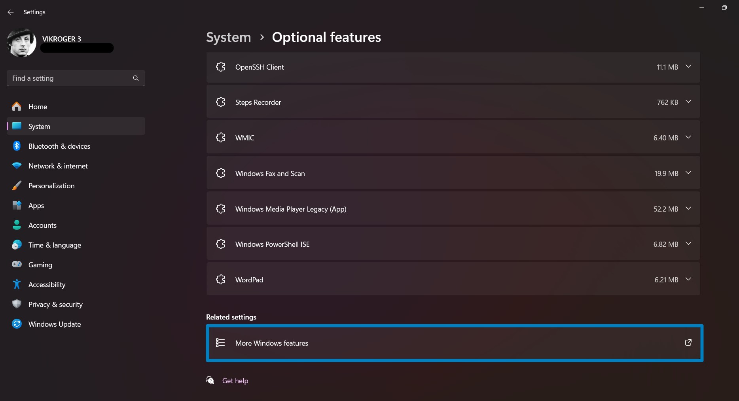The width and height of the screenshot is (739, 401).
Task: Click the VIKROGER 3 account name
Action: point(62,39)
